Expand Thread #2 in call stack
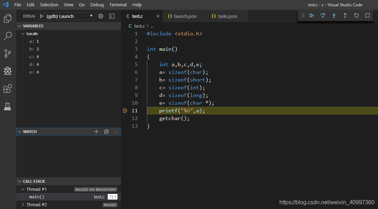 click(x=23, y=205)
